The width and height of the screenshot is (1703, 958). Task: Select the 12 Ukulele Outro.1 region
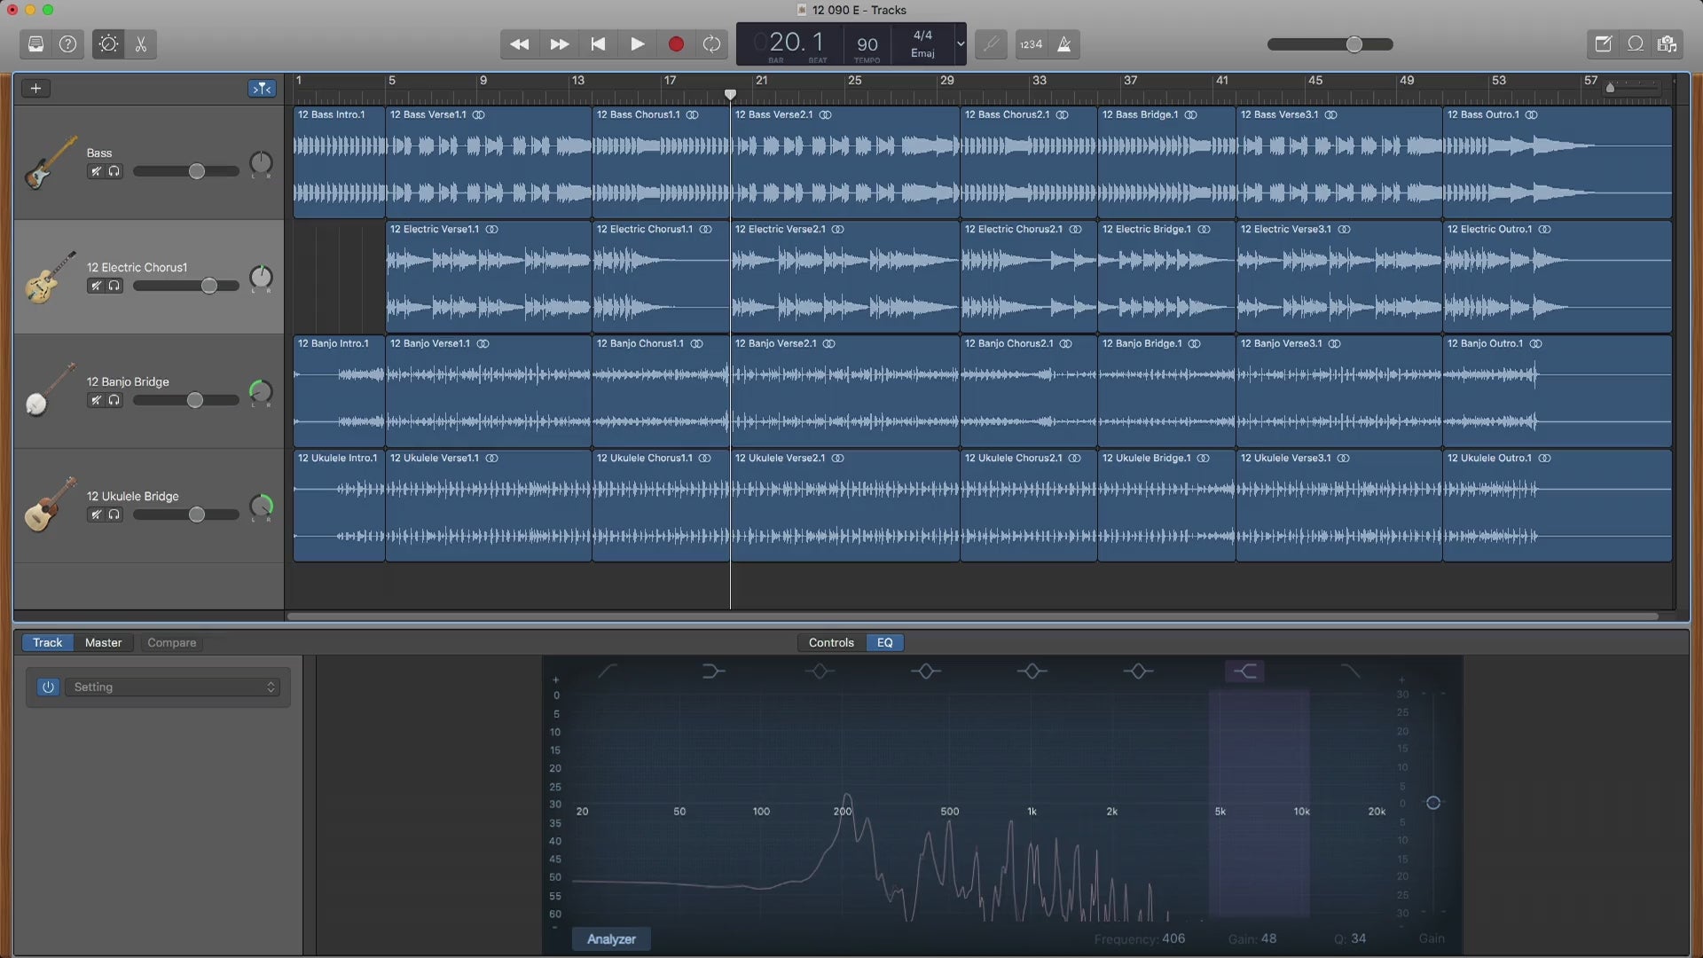click(1558, 506)
